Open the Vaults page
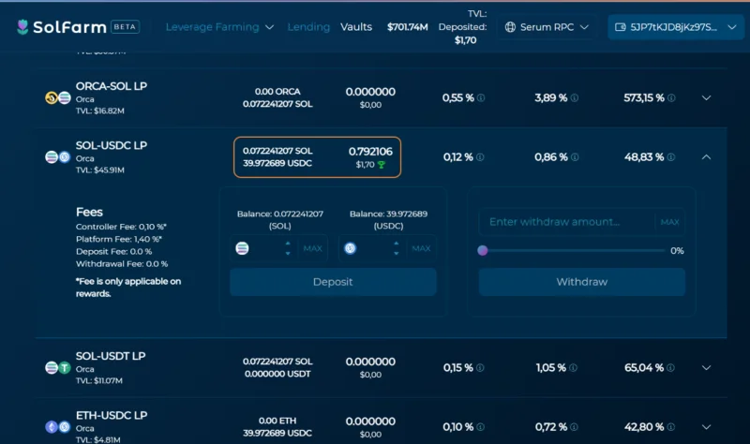The width and height of the screenshot is (750, 444). coord(356,27)
